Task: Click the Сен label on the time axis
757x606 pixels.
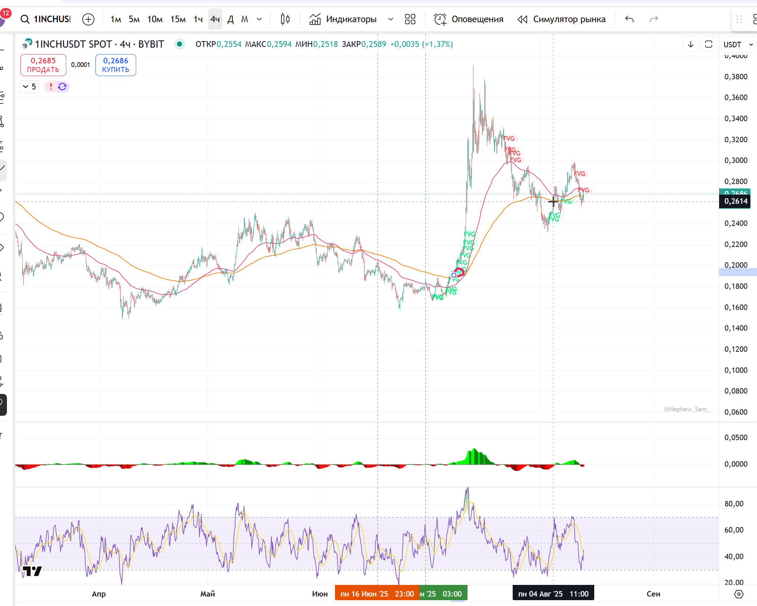Action: (653, 594)
